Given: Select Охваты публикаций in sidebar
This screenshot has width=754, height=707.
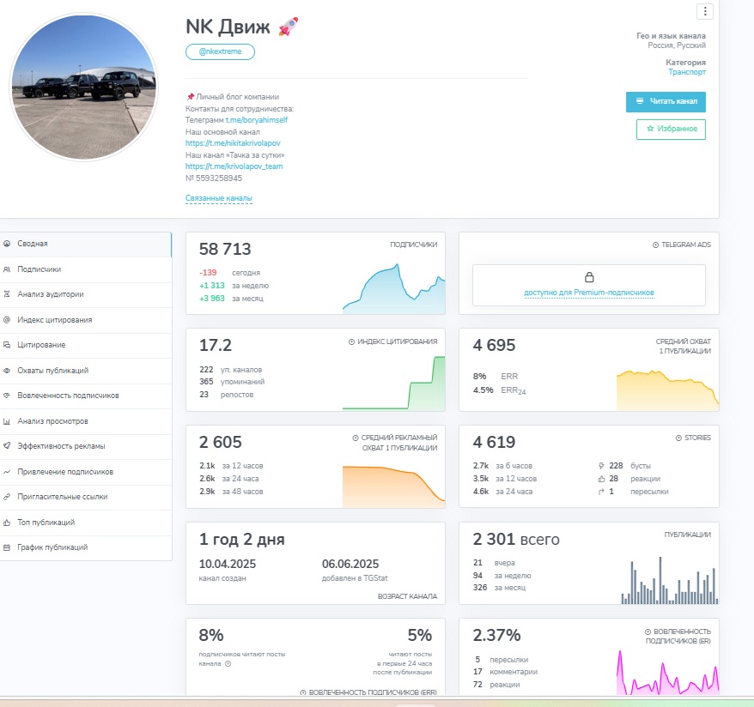Looking at the screenshot, I should pyautogui.click(x=52, y=371).
